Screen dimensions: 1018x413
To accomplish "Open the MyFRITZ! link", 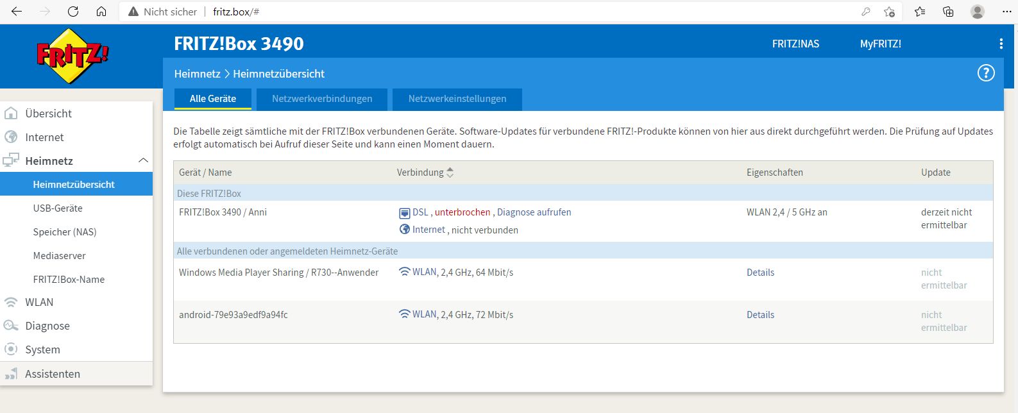I will (x=880, y=44).
